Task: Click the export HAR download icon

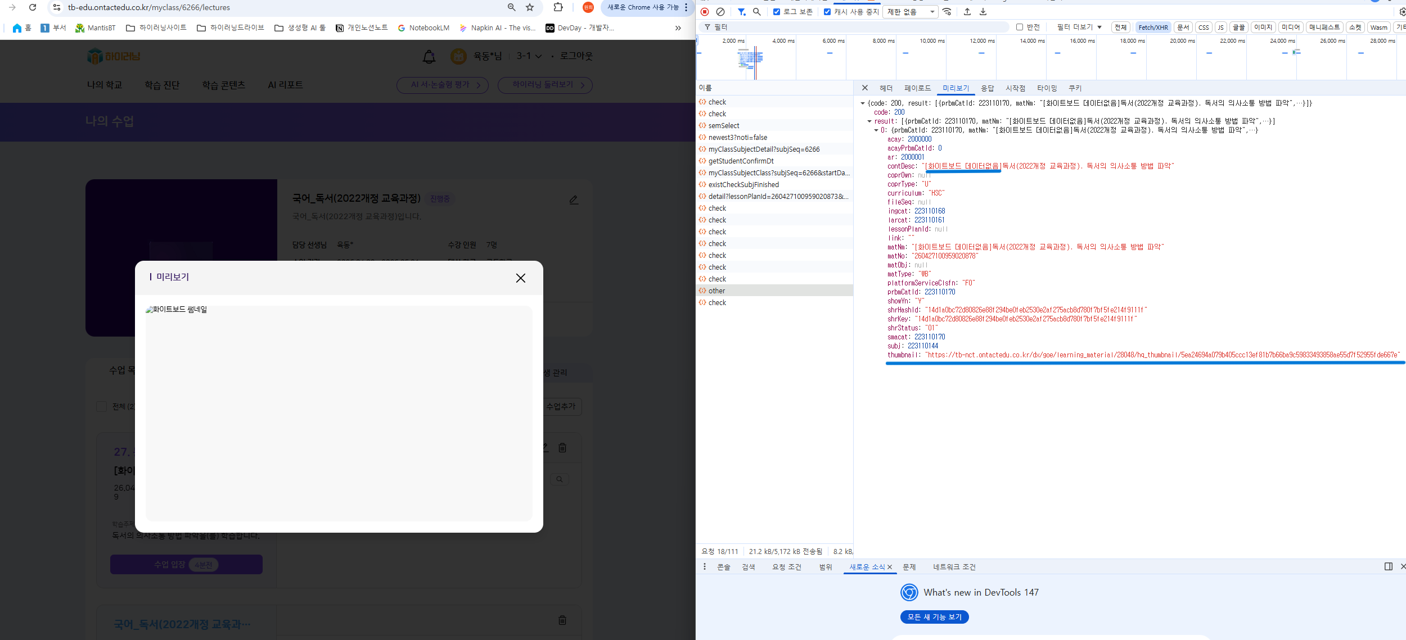Action: pos(983,12)
